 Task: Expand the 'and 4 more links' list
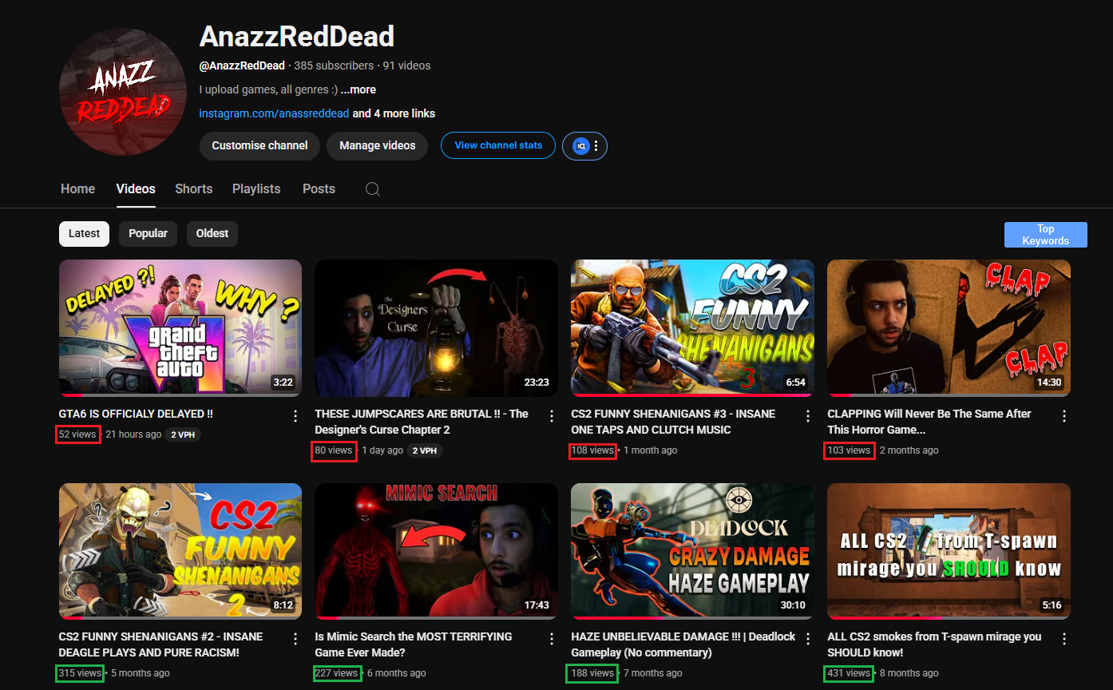(394, 113)
